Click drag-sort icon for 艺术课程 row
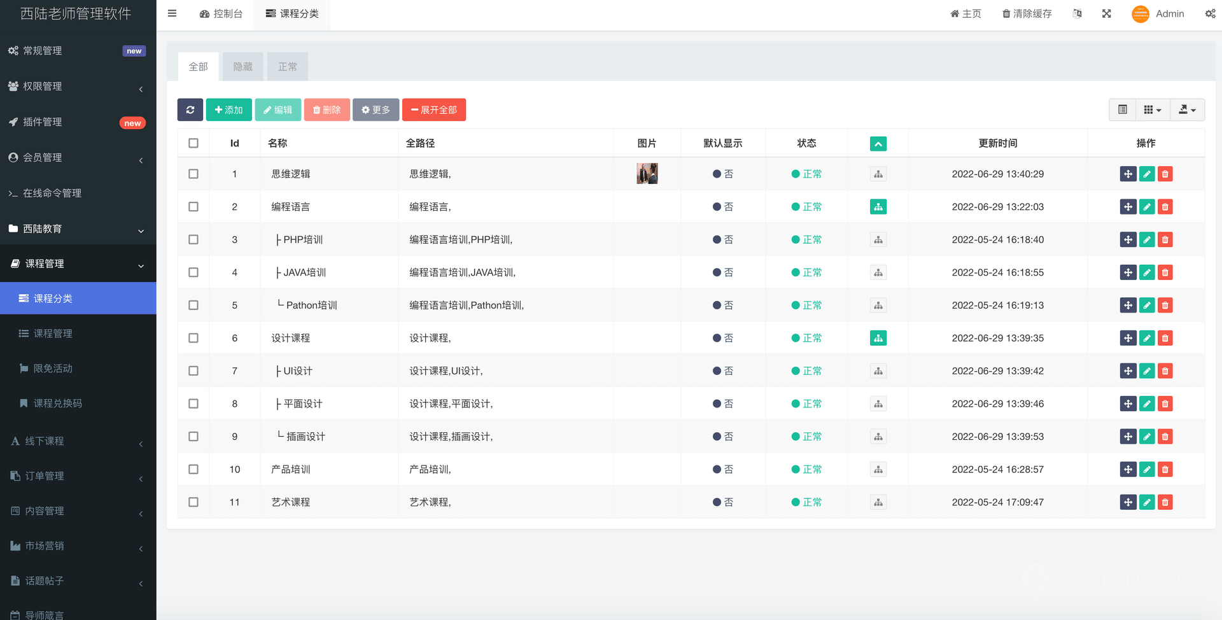The height and width of the screenshot is (620, 1222). 1128,502
